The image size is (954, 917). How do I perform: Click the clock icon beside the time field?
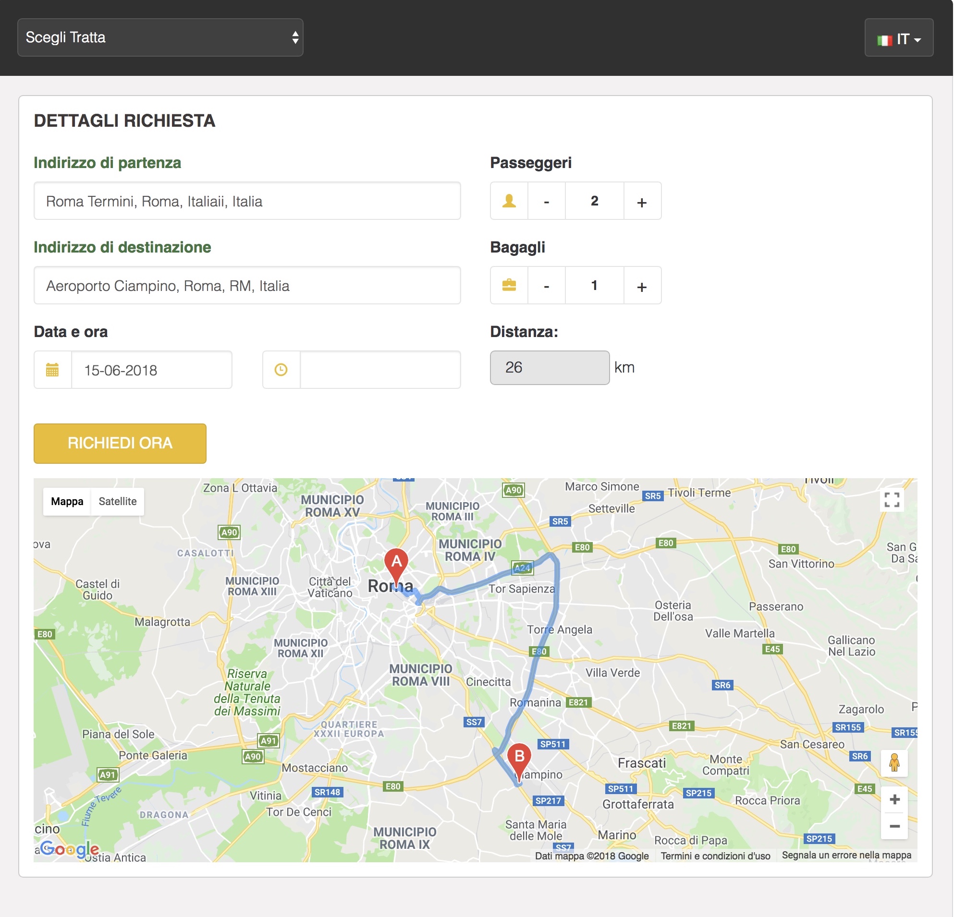[281, 370]
